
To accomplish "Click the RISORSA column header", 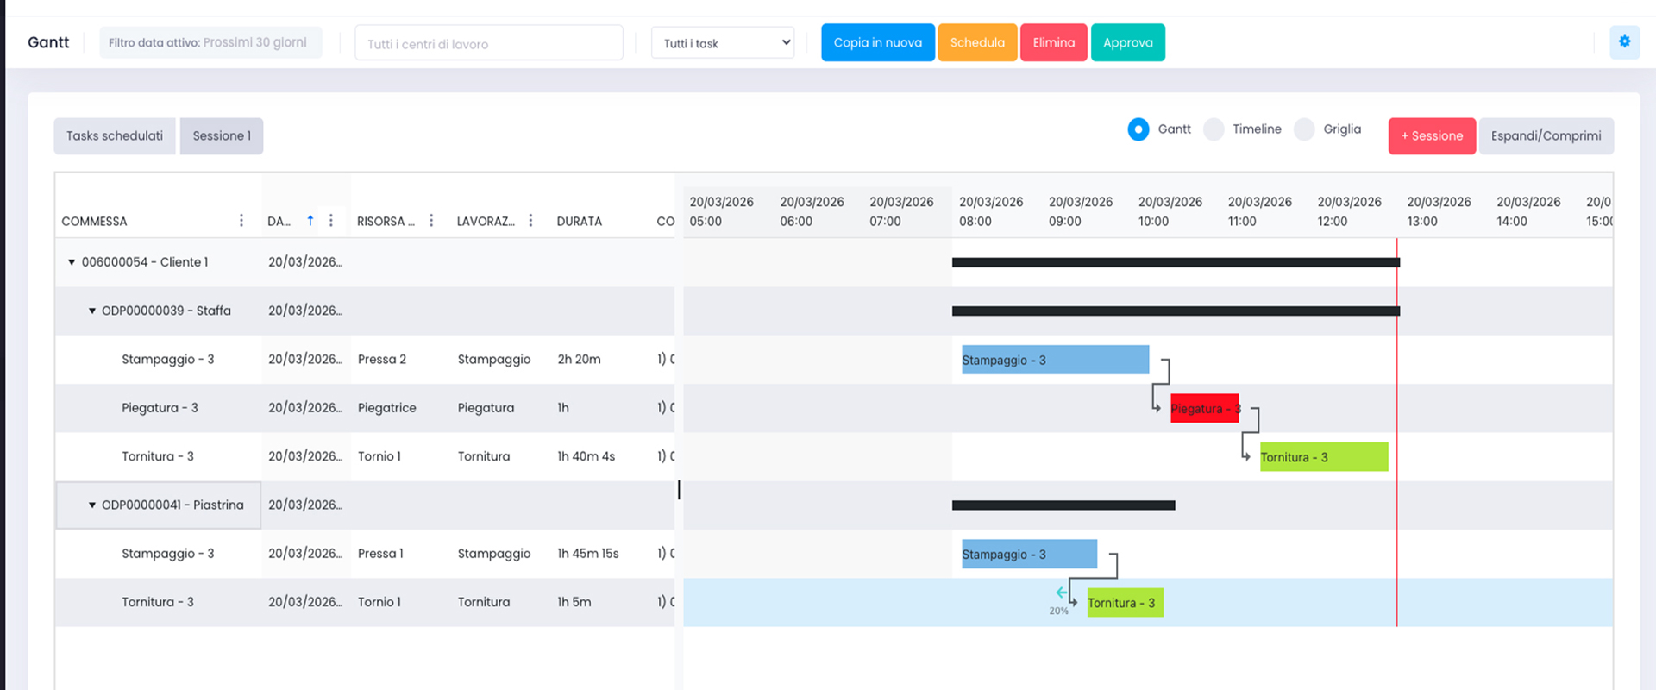I will pos(386,222).
